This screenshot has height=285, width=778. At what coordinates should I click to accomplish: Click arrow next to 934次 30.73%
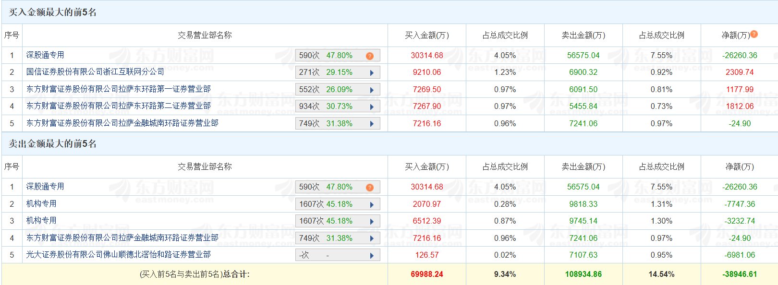pos(372,107)
